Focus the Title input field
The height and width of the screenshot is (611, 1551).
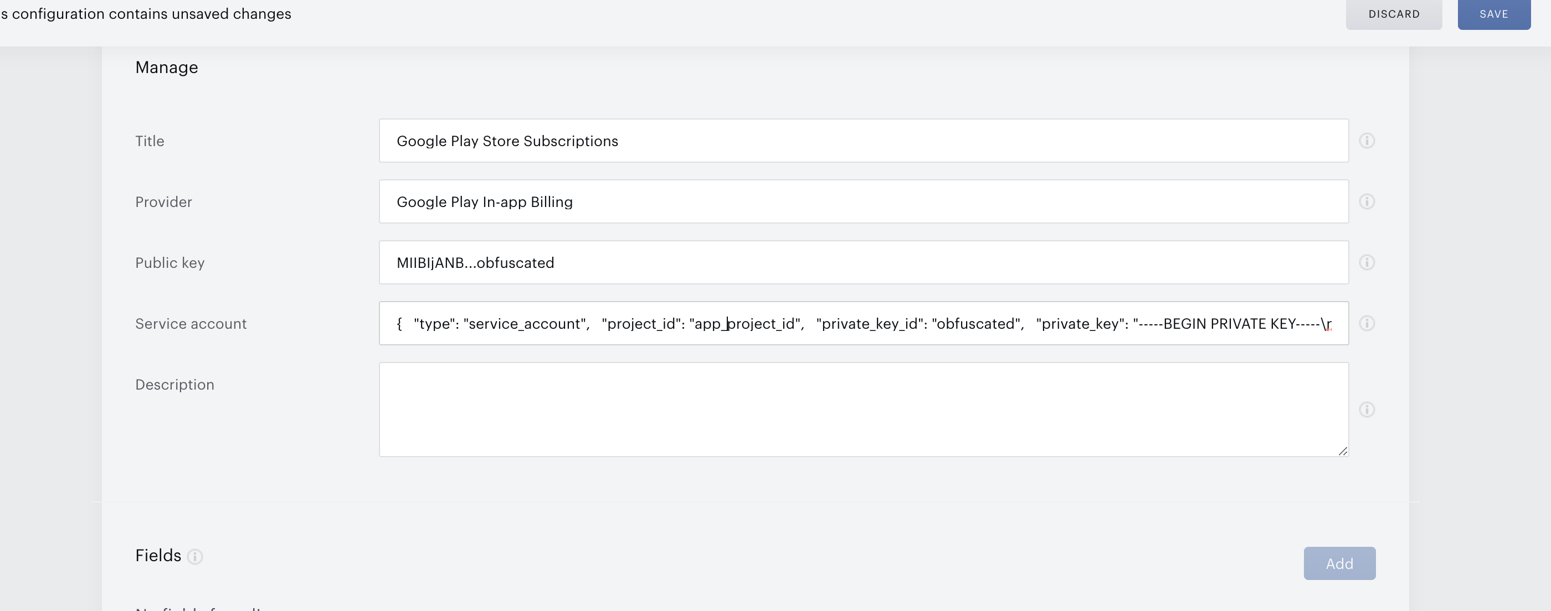pyautogui.click(x=863, y=141)
